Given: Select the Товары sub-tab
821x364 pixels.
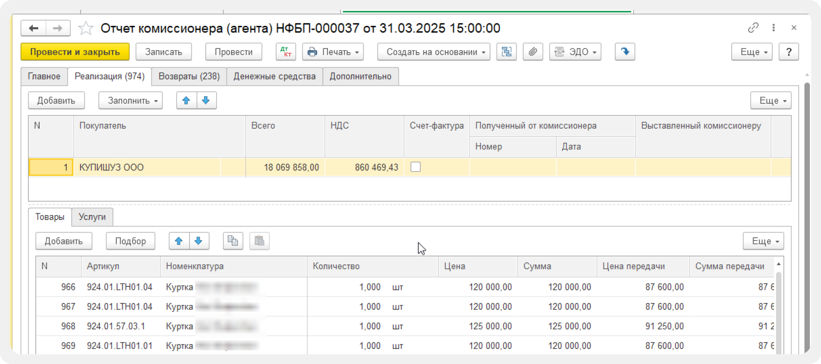Looking at the screenshot, I should pyautogui.click(x=50, y=217).
